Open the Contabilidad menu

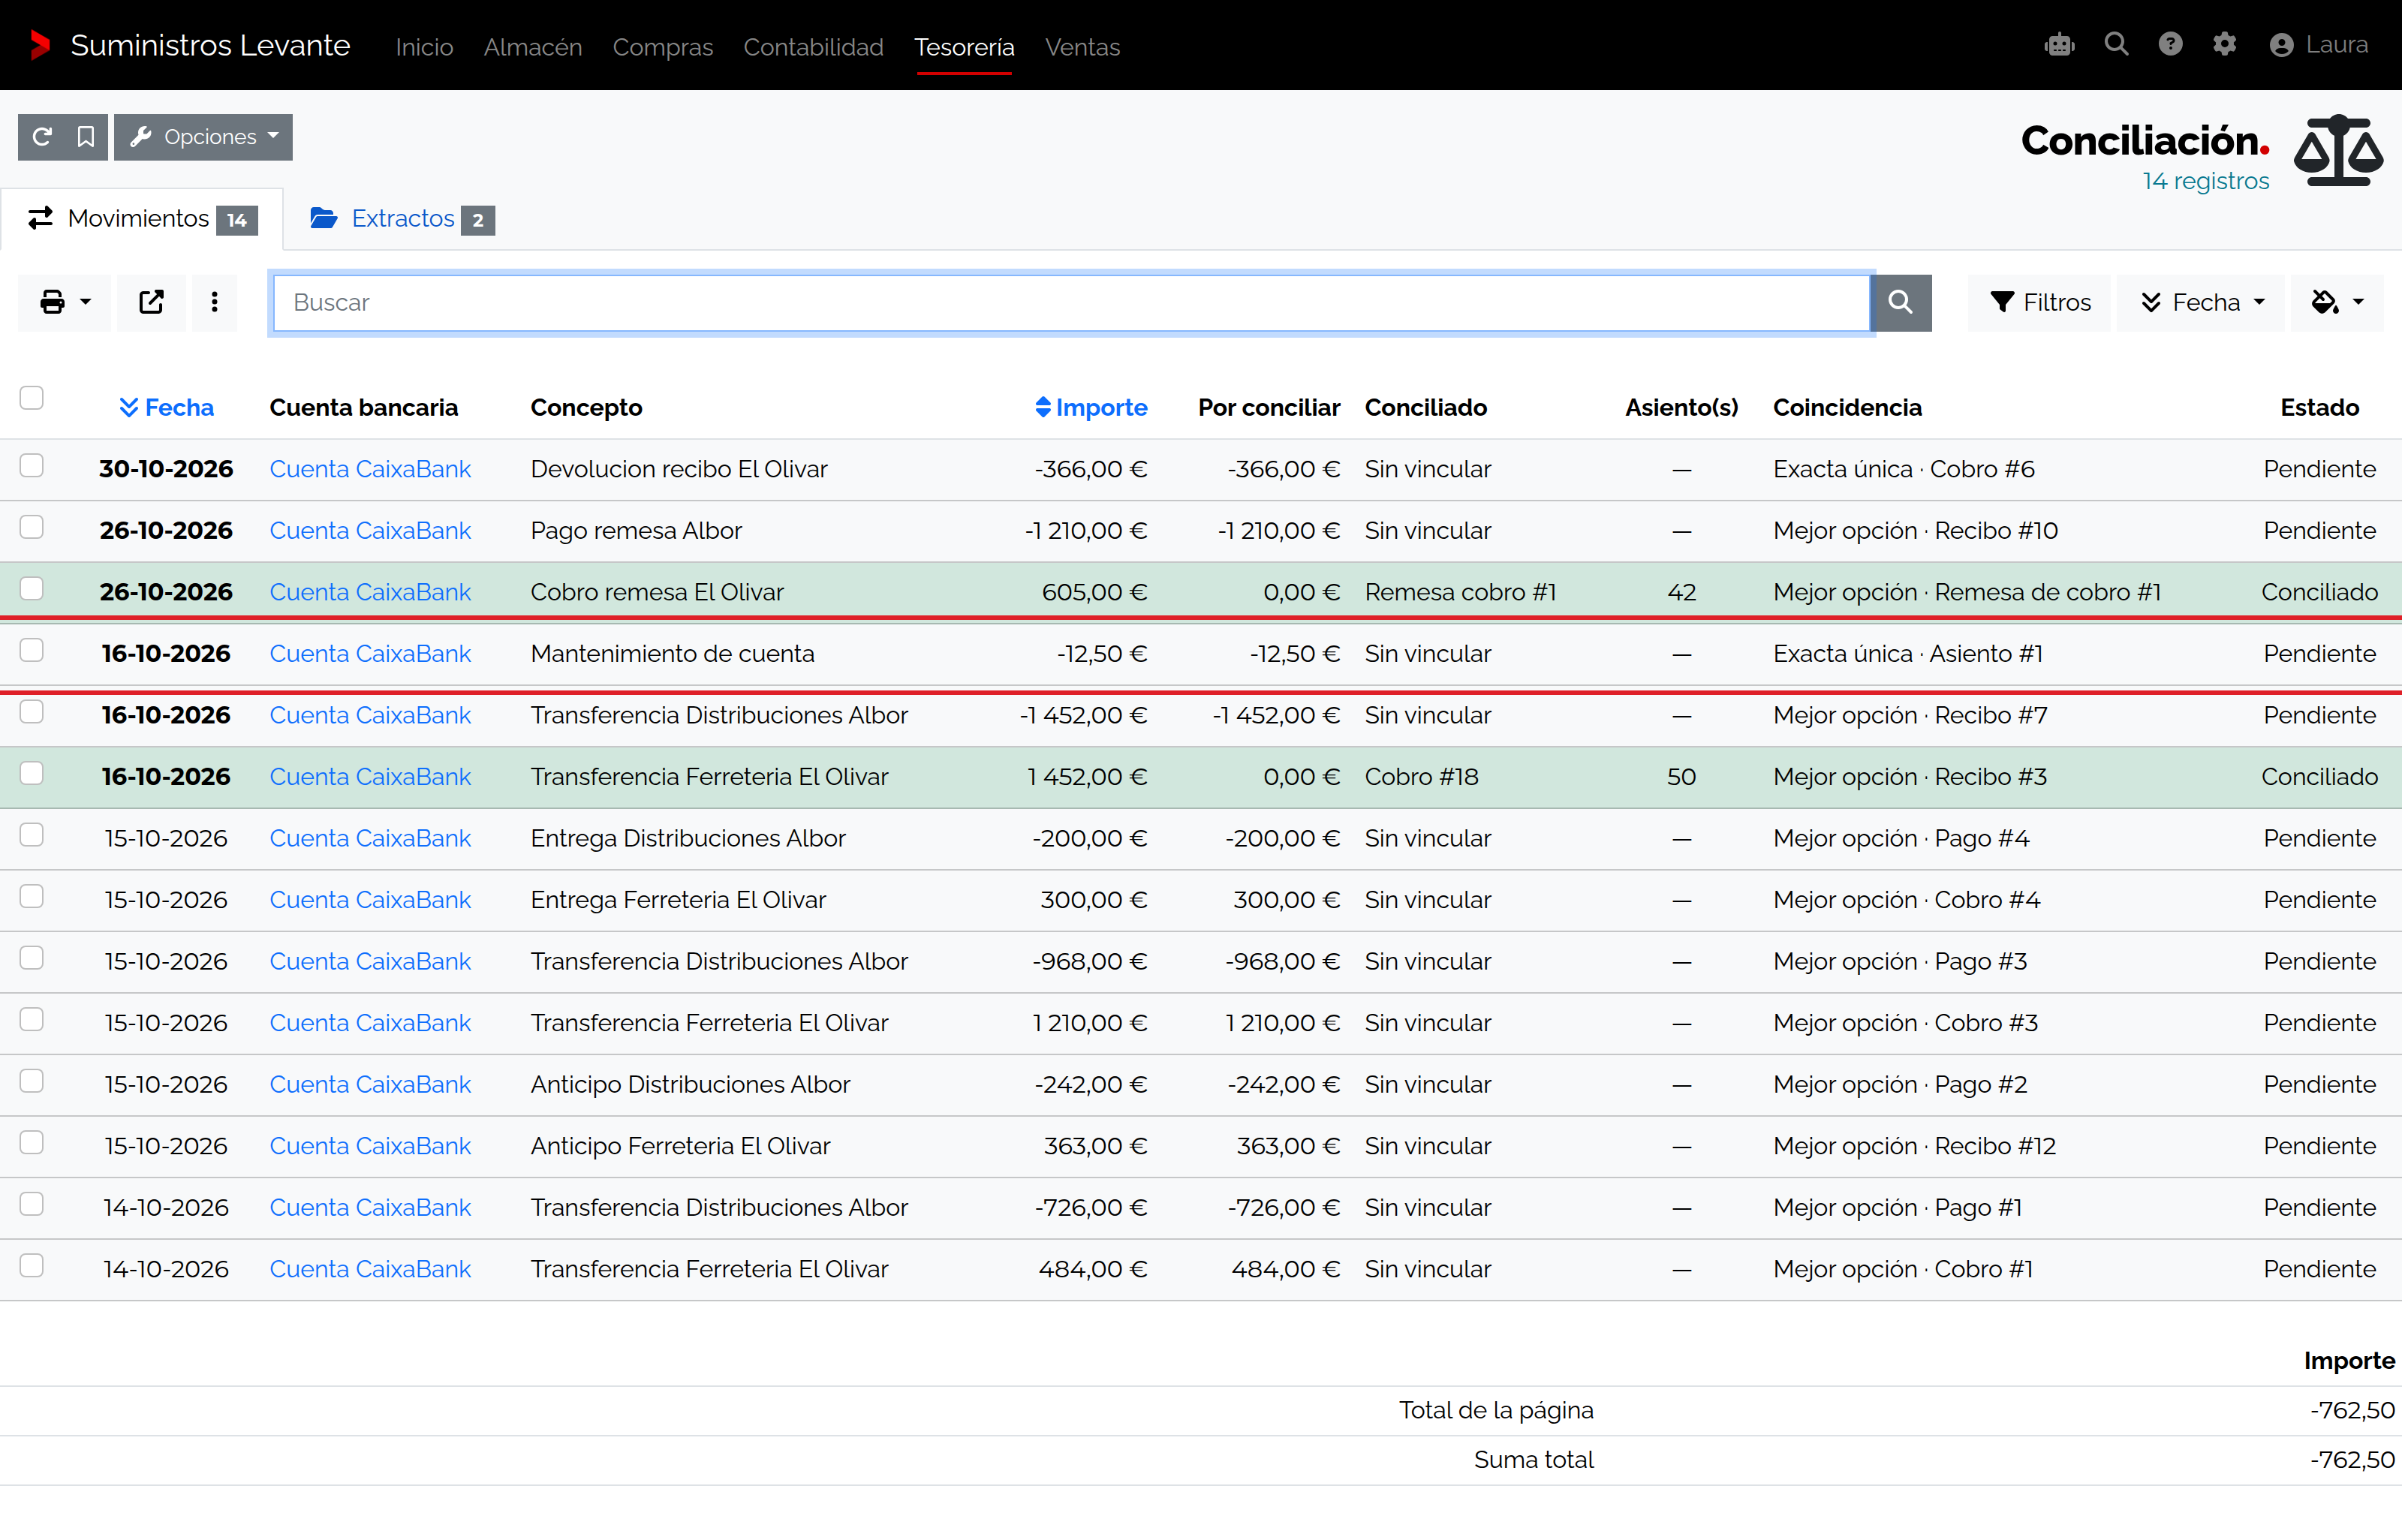pyautogui.click(x=813, y=47)
